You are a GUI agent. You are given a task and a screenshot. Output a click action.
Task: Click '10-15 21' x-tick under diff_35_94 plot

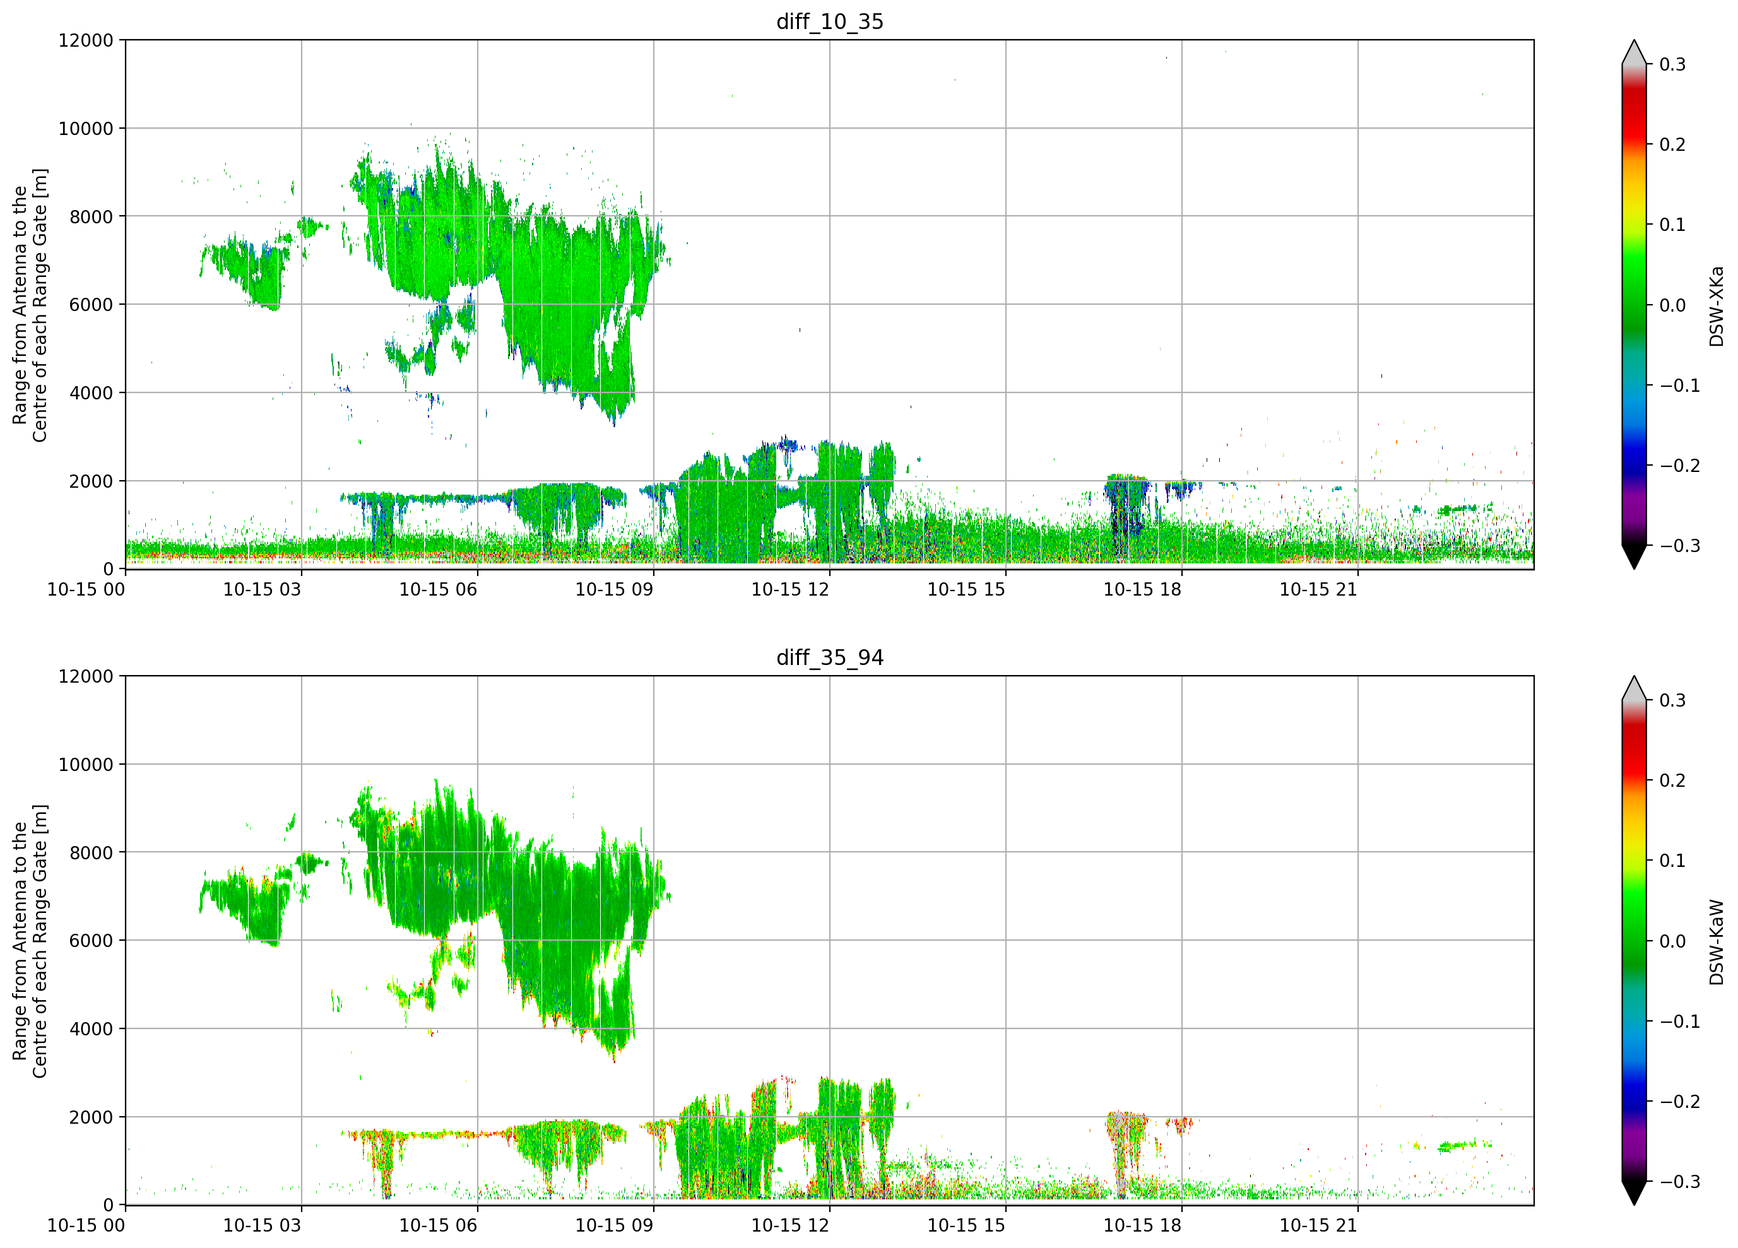[1319, 1225]
